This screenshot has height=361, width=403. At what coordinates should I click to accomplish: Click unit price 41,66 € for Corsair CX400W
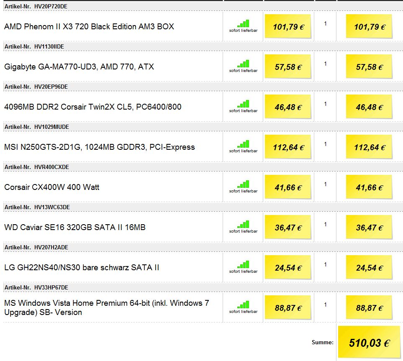(288, 187)
